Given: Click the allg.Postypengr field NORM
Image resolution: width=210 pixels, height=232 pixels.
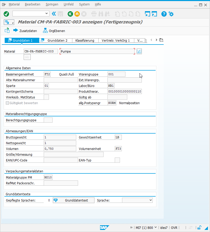Looking at the screenshot, I should (112, 103).
